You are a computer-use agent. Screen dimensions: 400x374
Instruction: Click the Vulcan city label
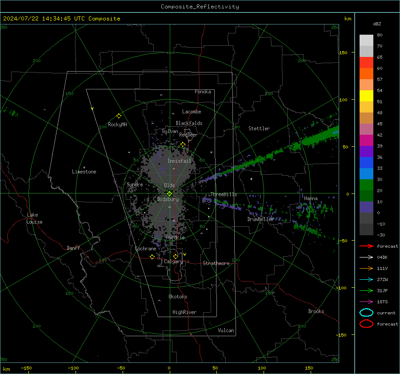[226, 330]
